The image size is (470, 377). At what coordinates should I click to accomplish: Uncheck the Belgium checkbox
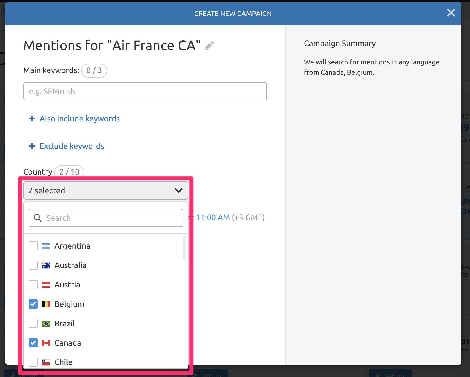click(33, 304)
